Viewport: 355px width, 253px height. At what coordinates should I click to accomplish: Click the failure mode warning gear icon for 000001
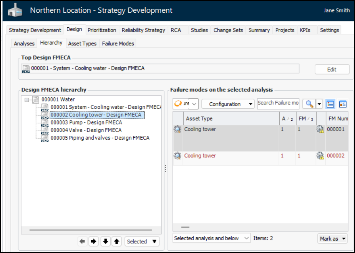coord(320,130)
